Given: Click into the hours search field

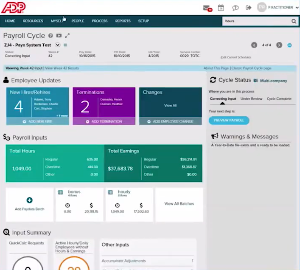Looking at the screenshot, I should coord(256,21).
